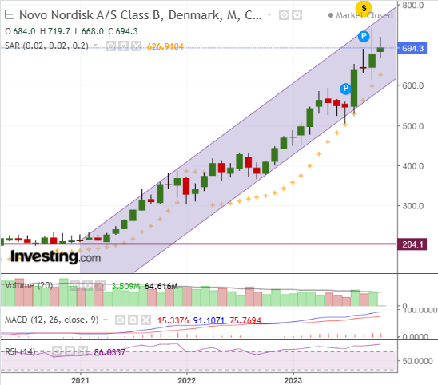438x385 pixels.
Task: Toggle visibility of the Novo Nordisk main series
Action: click(x=284, y=15)
